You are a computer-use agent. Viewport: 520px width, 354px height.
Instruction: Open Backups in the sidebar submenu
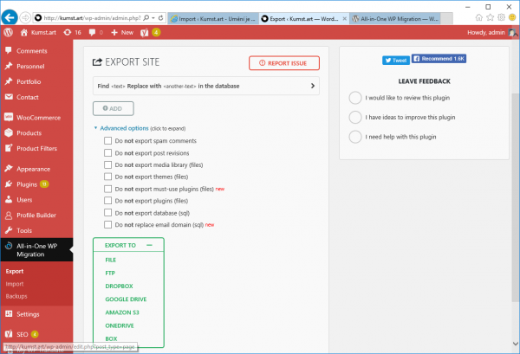16,295
